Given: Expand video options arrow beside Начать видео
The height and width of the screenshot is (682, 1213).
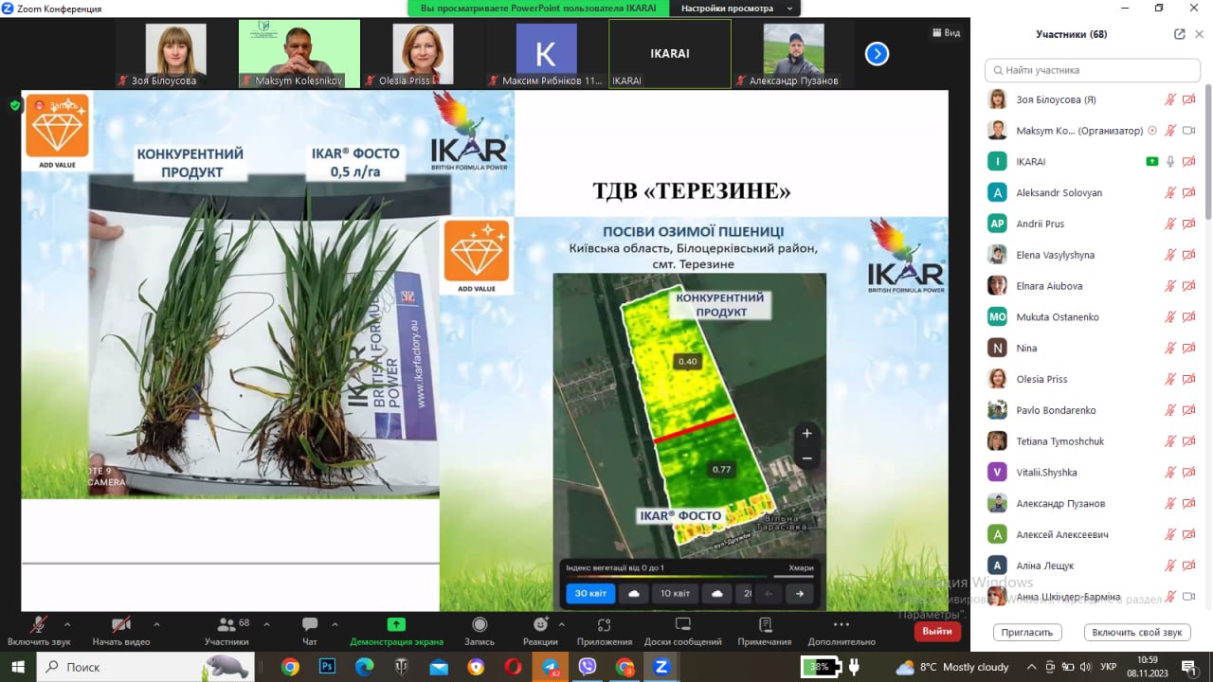Looking at the screenshot, I should point(156,625).
